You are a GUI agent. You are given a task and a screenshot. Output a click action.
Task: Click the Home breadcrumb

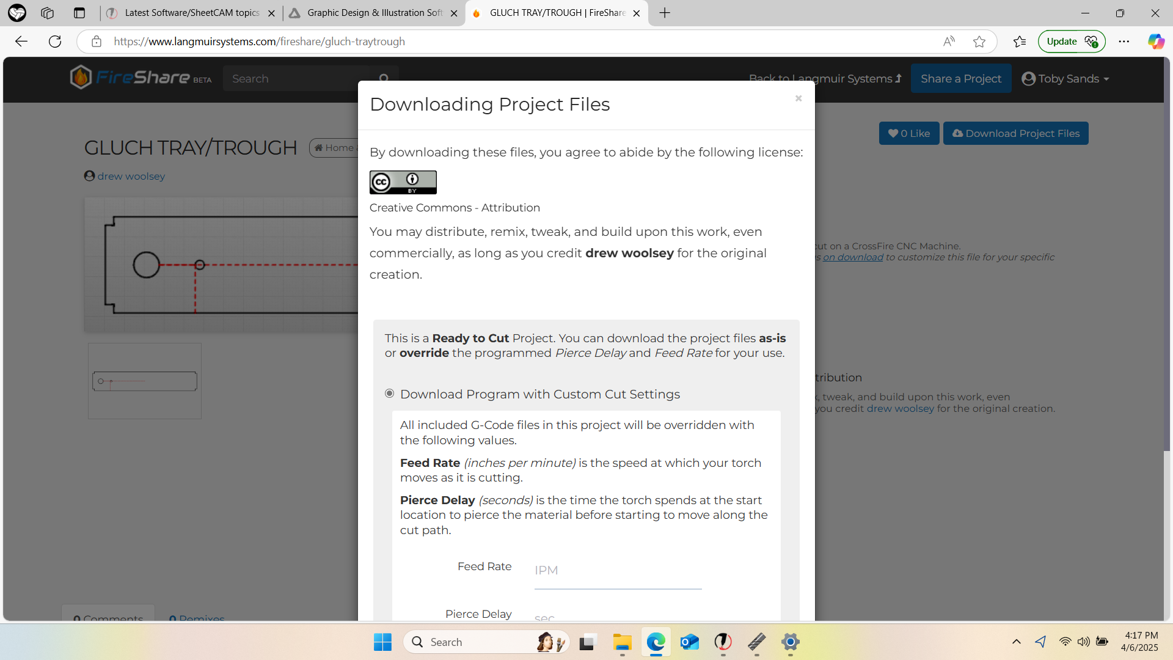334,148
